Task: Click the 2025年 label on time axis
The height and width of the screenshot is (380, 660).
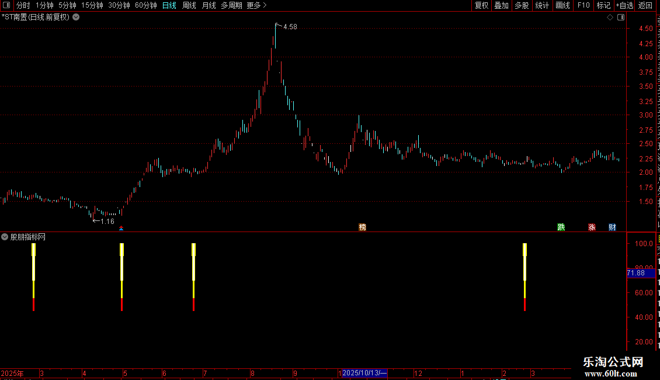Action: [12, 373]
